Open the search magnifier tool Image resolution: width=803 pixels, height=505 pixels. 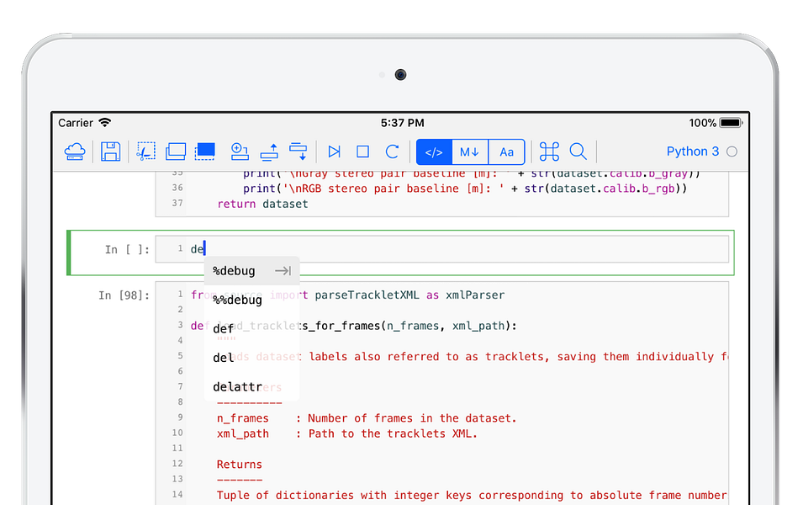pos(578,151)
